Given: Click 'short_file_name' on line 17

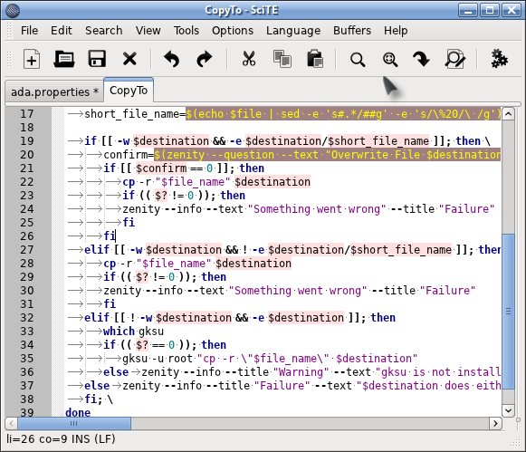Looking at the screenshot, I should tap(132, 114).
